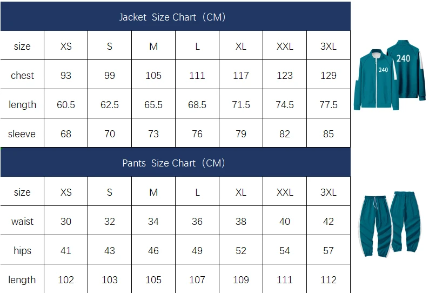
Task: Click the teal pants product image
Action: (390, 224)
